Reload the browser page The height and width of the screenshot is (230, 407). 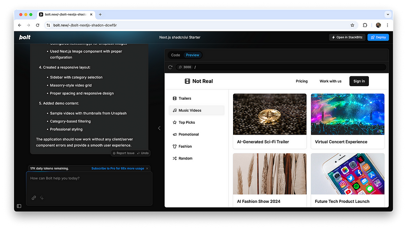pos(38,25)
